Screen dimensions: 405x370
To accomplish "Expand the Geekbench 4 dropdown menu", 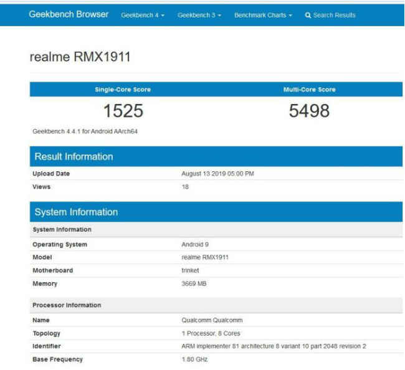I will click(x=143, y=15).
